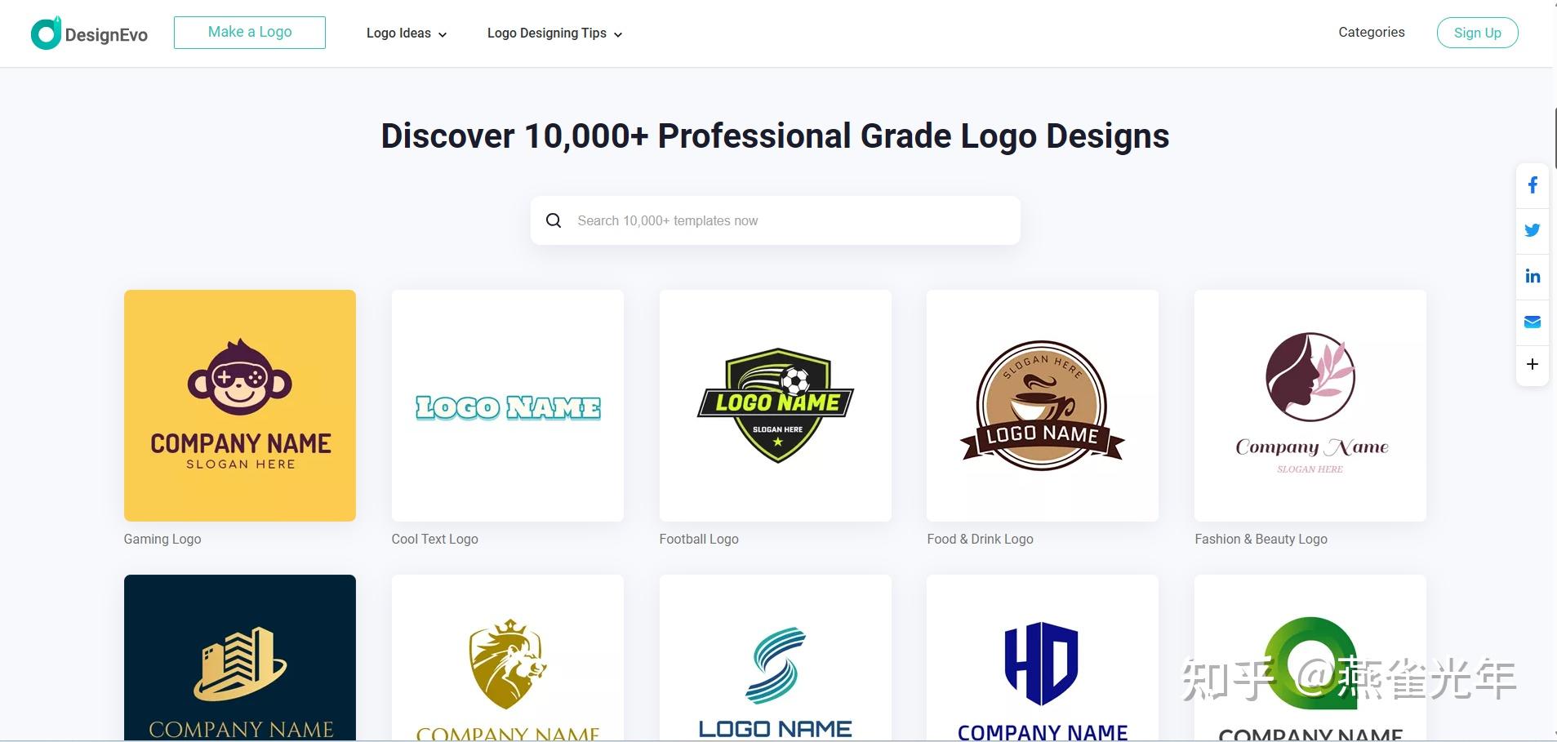Click the Cool Text Logo label
This screenshot has width=1557, height=742.
point(435,539)
